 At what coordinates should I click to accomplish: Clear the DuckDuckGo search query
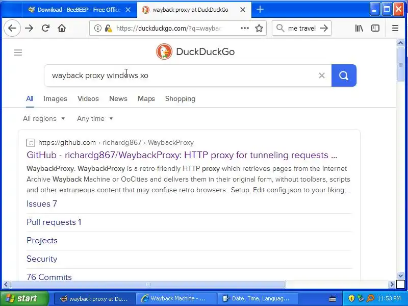322,75
